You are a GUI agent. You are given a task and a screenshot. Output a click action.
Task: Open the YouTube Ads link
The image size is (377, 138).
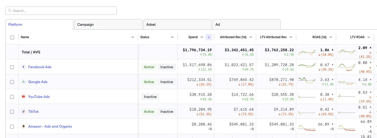pos(39,97)
